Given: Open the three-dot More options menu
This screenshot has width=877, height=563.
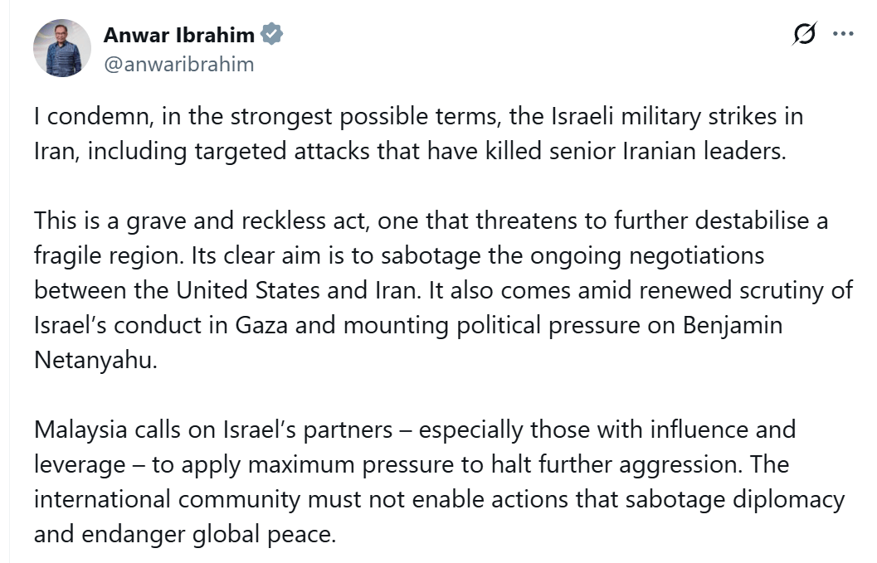Looking at the screenshot, I should point(842,35).
